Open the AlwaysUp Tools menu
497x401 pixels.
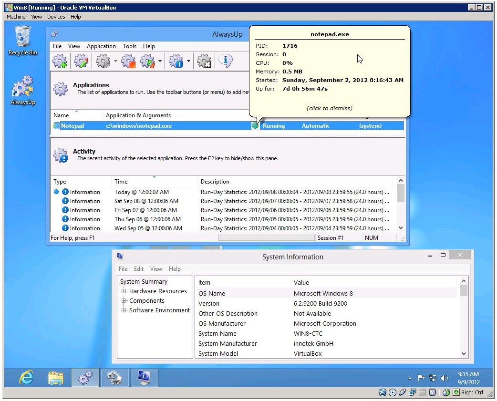click(x=129, y=46)
